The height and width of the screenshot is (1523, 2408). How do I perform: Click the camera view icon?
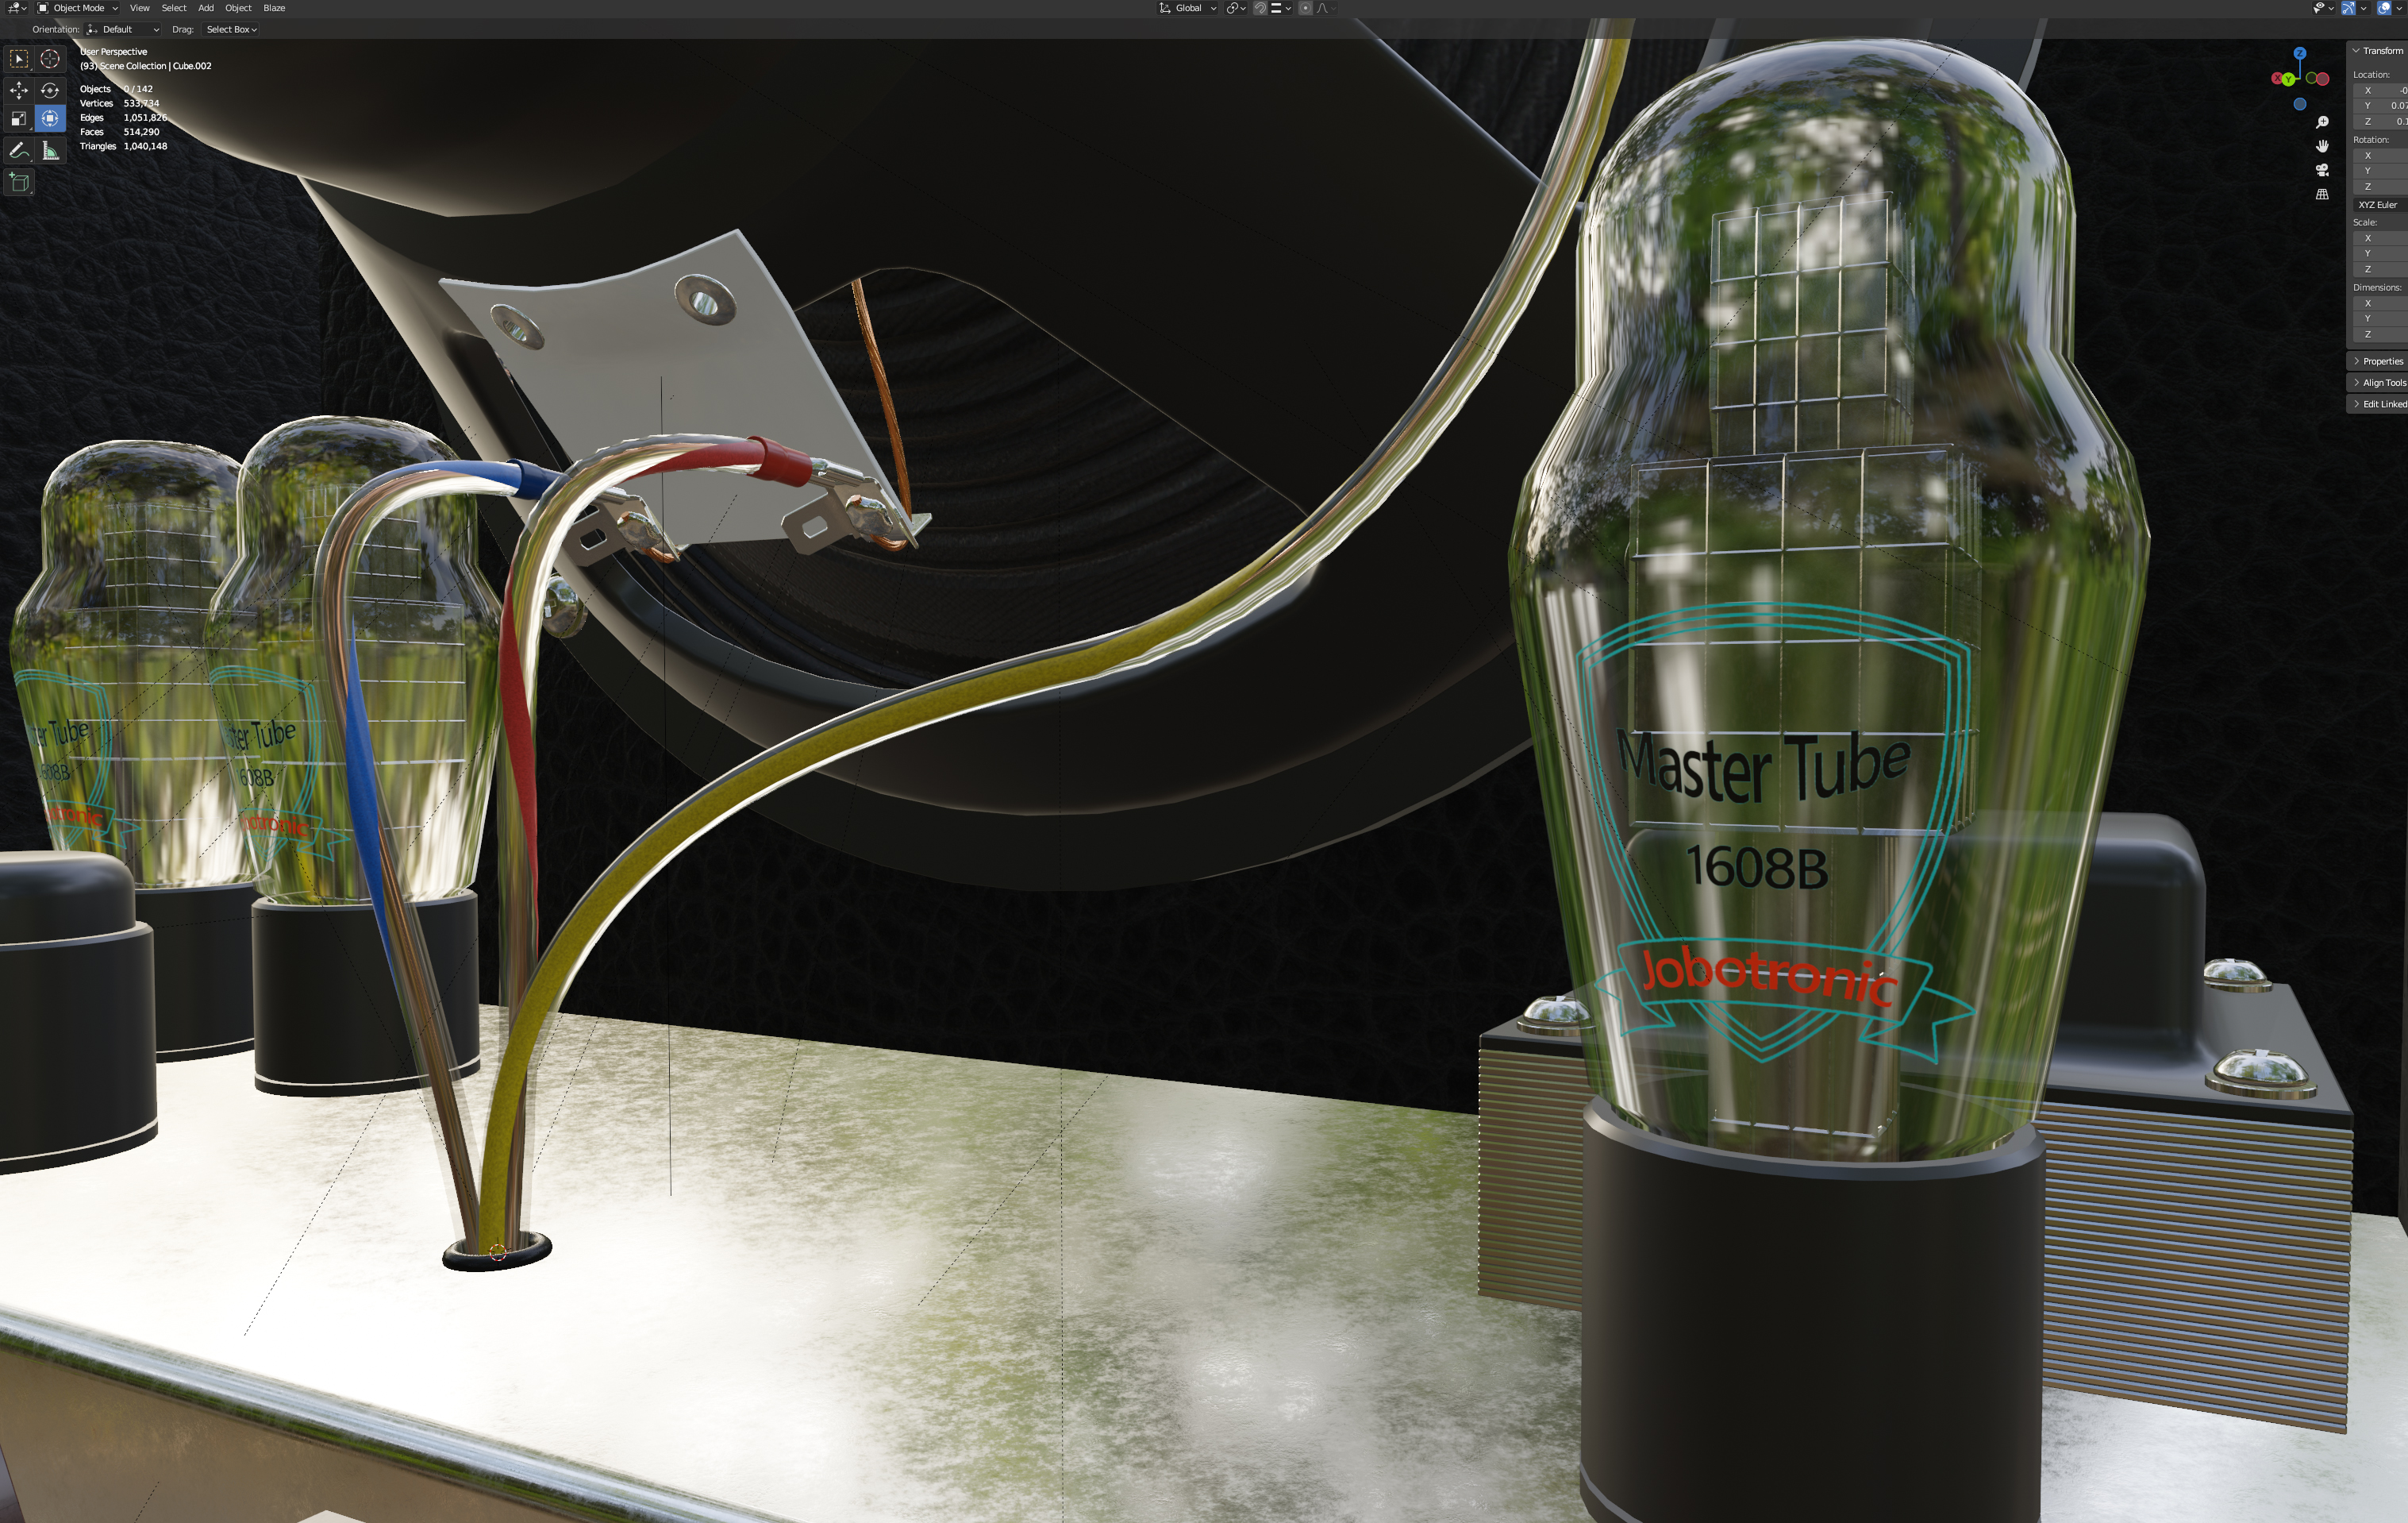coord(2322,170)
